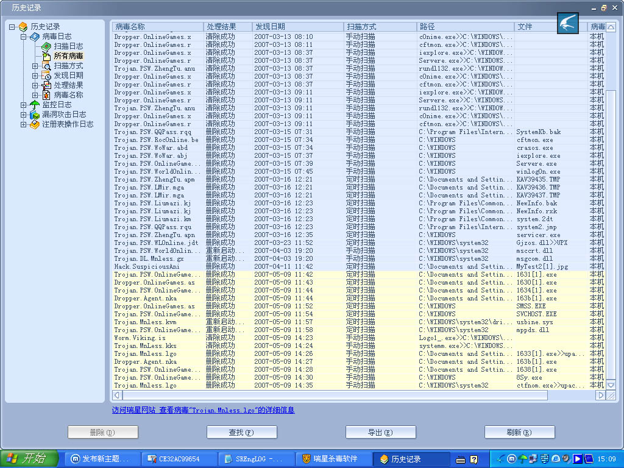Click the keyboard input-method icon on taskbar
Image resolution: width=624 pixels, height=468 pixels.
click(x=461, y=459)
